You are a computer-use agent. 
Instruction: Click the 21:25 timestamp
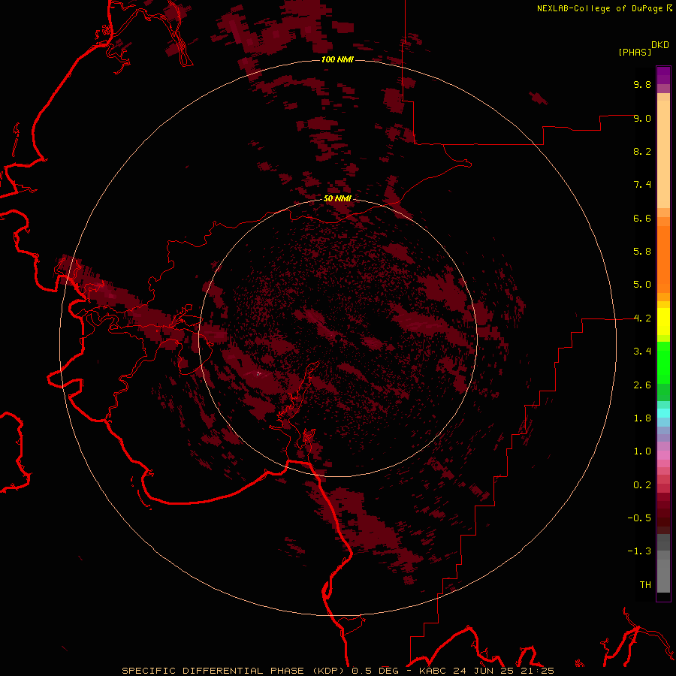536,671
